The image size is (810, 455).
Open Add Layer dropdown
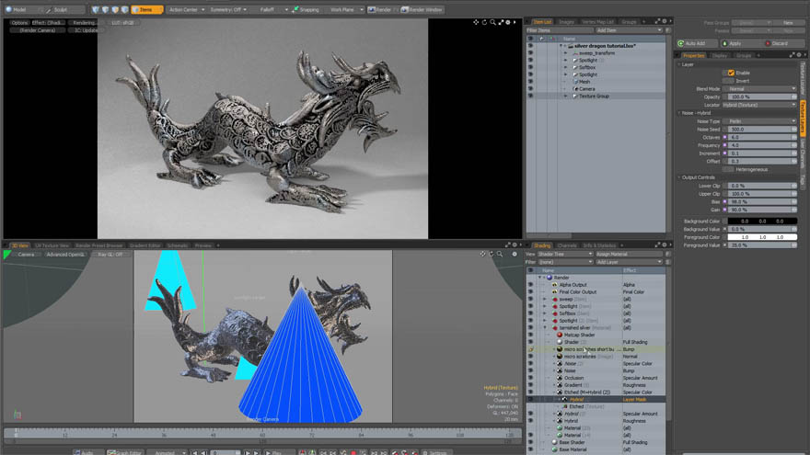pyautogui.click(x=629, y=262)
